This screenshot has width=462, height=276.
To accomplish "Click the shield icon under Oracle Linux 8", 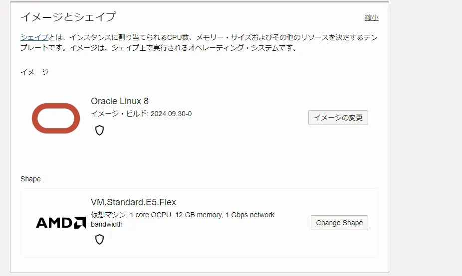I will (x=99, y=131).
